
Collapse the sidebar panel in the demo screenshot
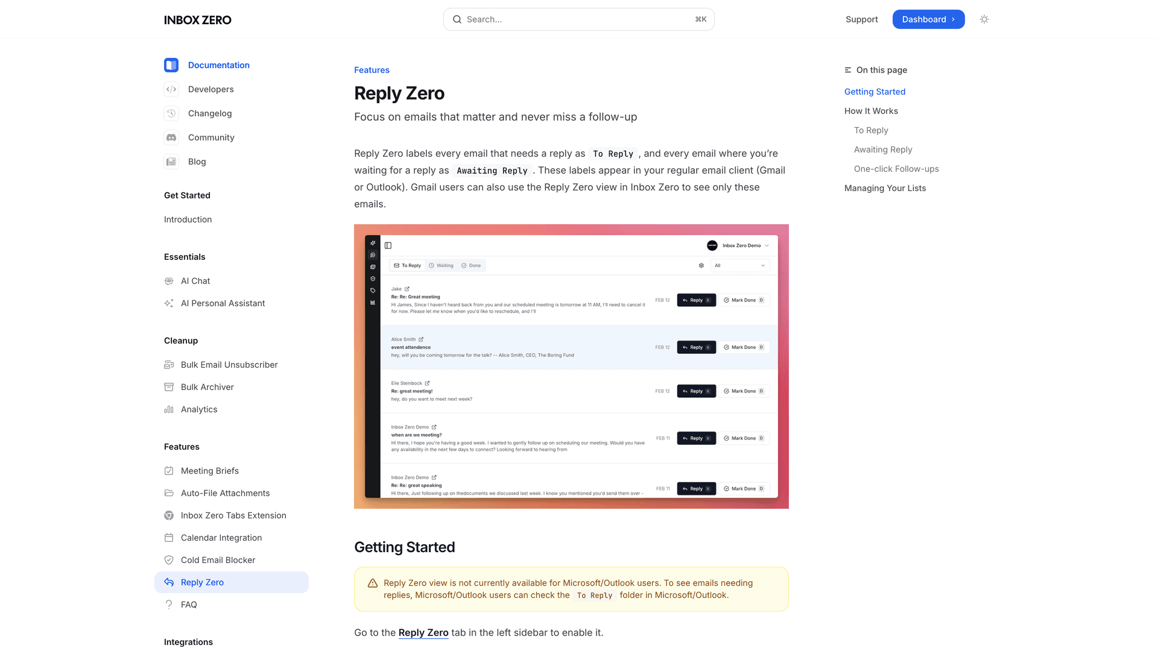(388, 245)
